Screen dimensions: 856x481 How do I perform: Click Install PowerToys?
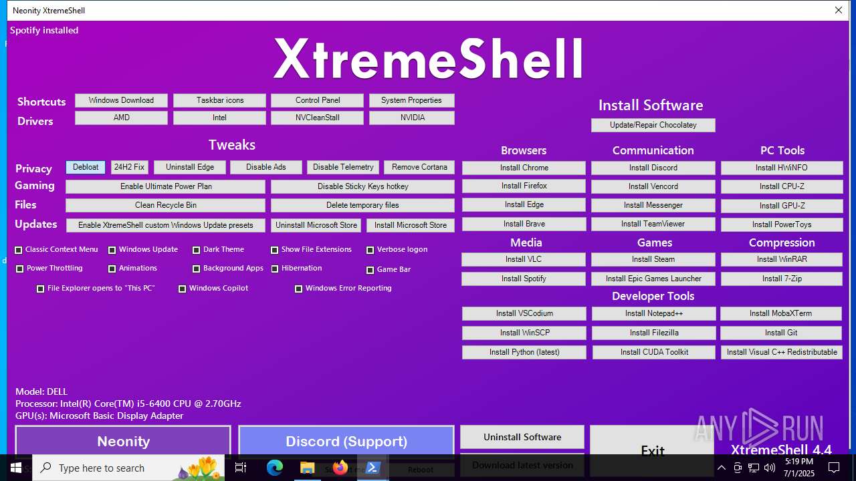(x=782, y=224)
